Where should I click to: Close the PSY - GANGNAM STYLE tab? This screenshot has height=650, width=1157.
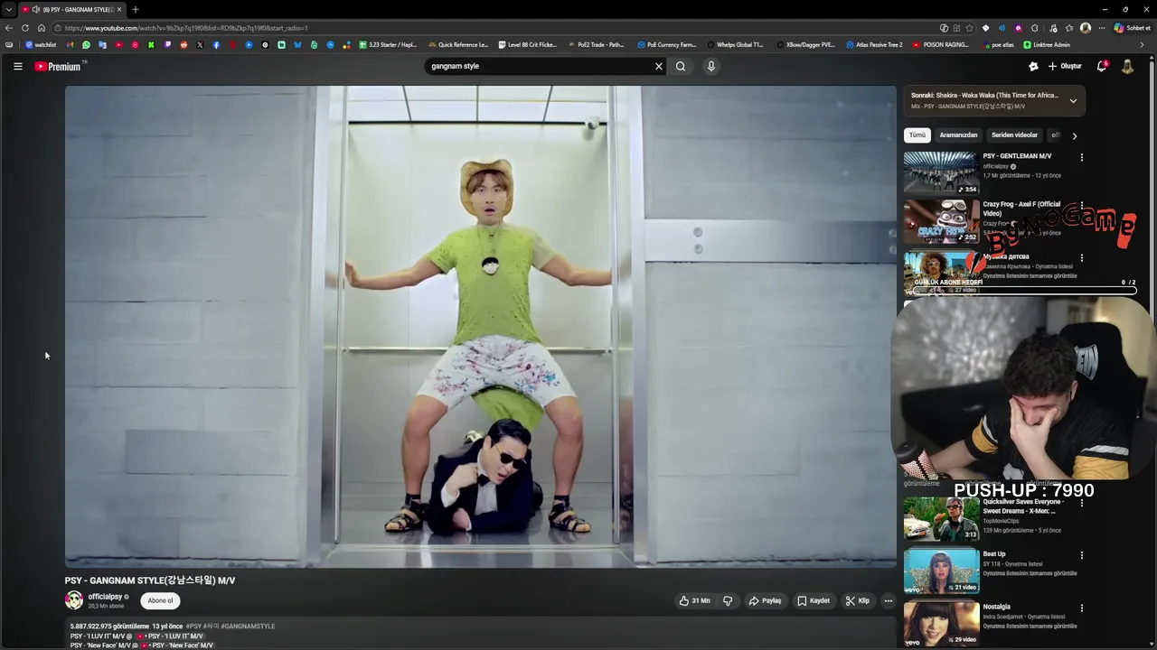pyautogui.click(x=118, y=9)
